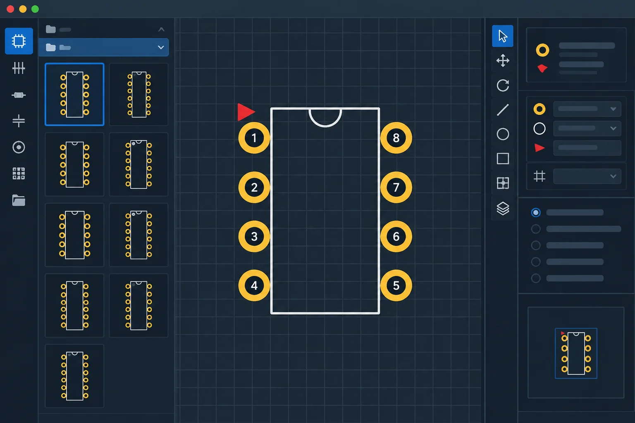Select the rectangle drawing tool
This screenshot has width=635, height=423.
[503, 159]
